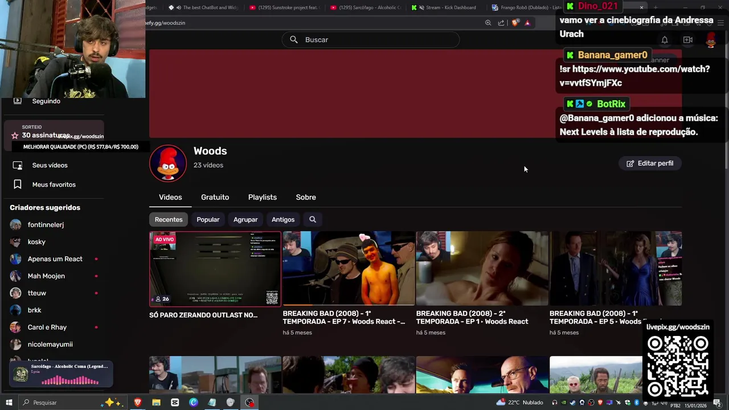Open the notifications bell icon

pos(665,40)
